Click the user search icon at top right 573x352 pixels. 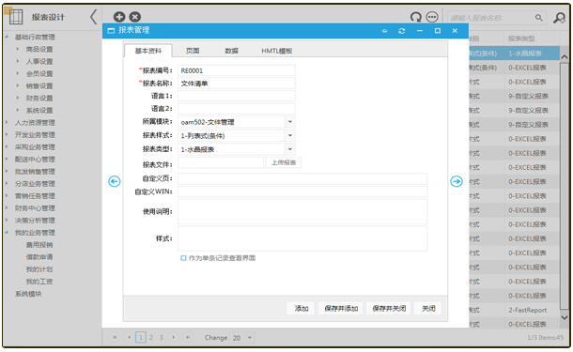click(x=559, y=18)
